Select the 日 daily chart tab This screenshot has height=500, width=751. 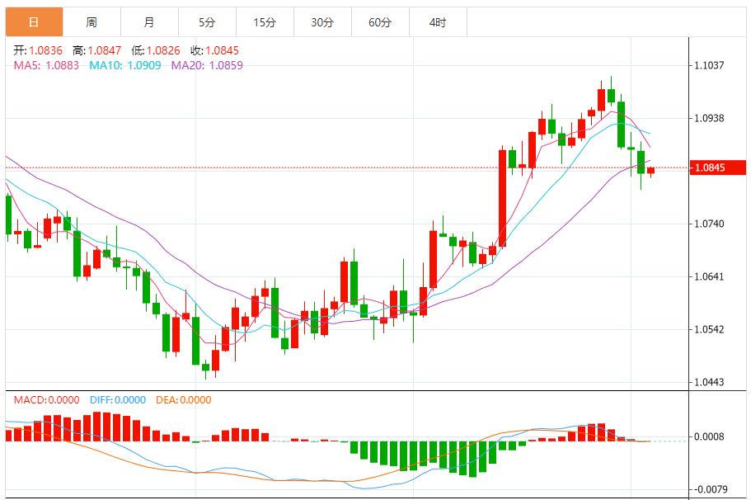click(x=34, y=22)
